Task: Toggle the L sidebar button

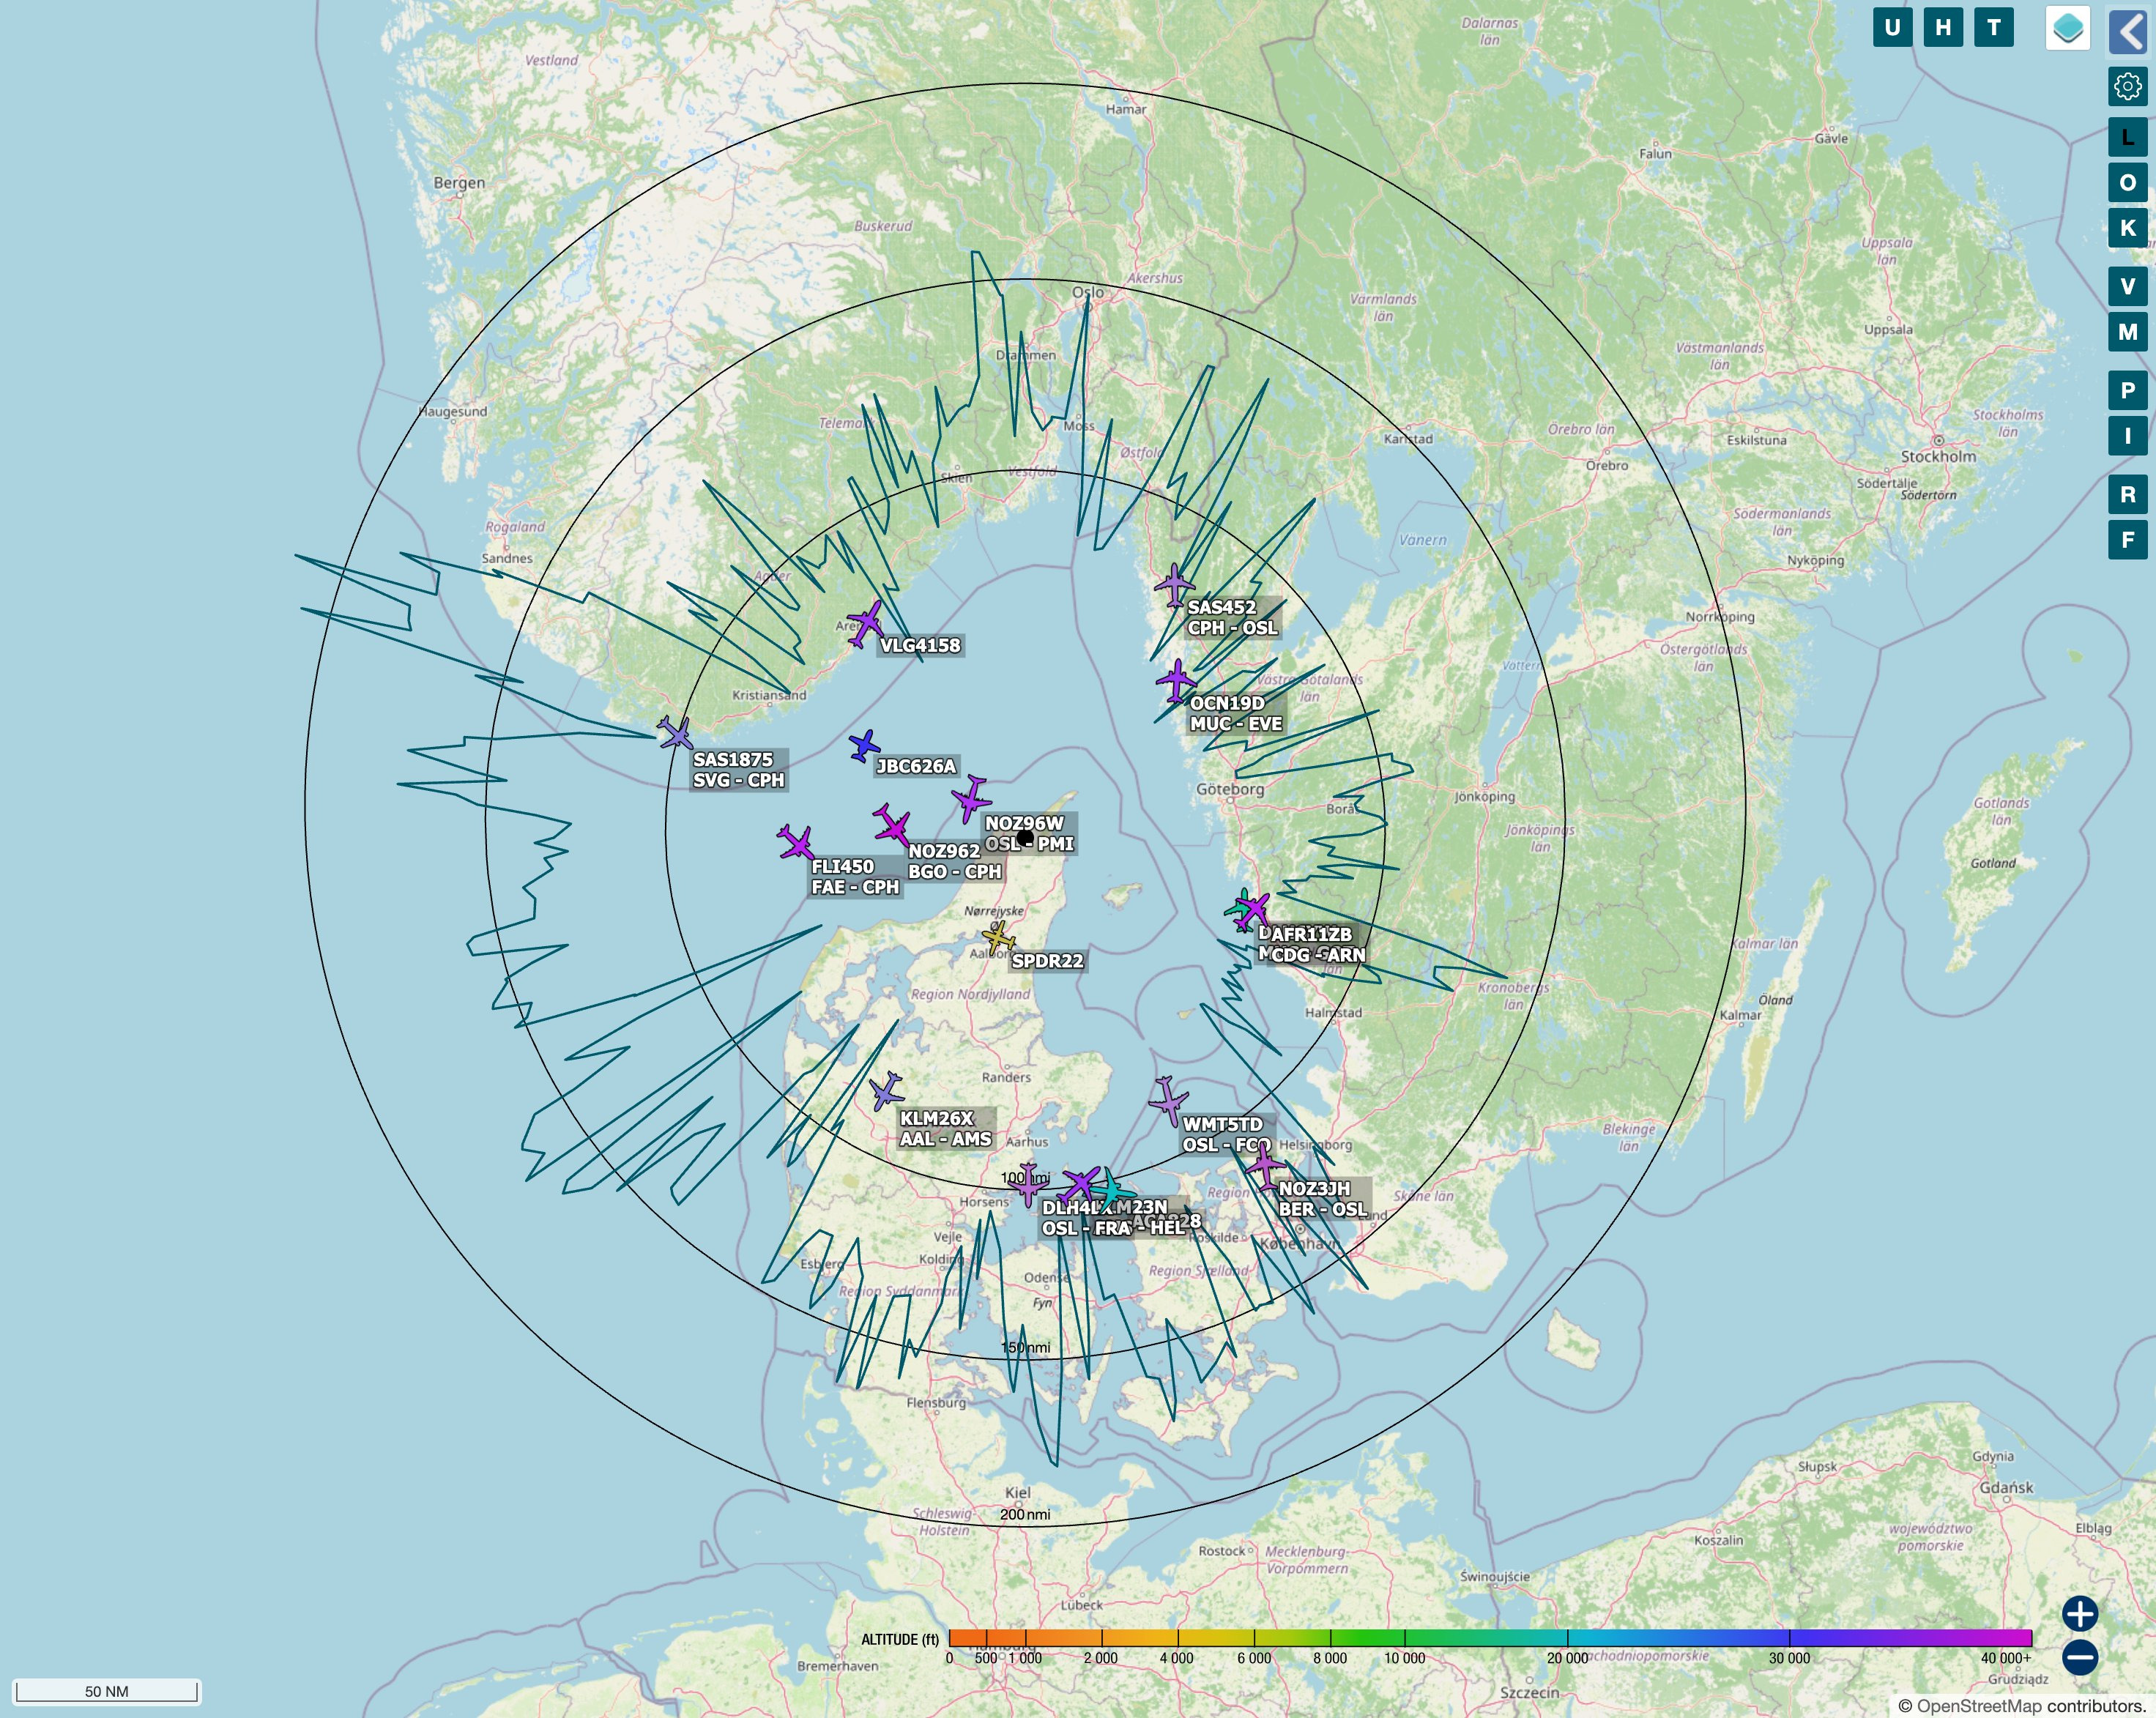Action: [x=2127, y=137]
